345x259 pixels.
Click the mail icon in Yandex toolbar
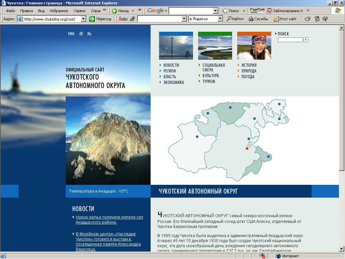307,19
